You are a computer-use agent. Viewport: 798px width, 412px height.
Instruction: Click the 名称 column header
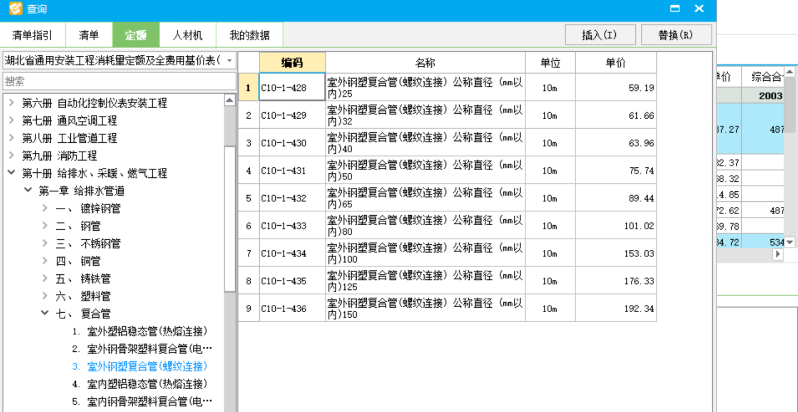(x=425, y=63)
